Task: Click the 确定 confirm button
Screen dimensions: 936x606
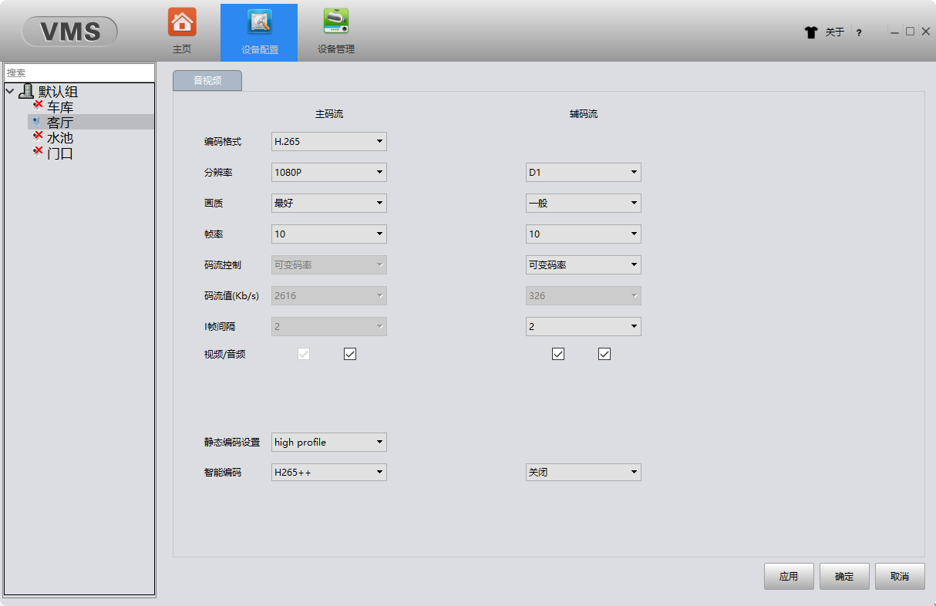Action: [844, 576]
